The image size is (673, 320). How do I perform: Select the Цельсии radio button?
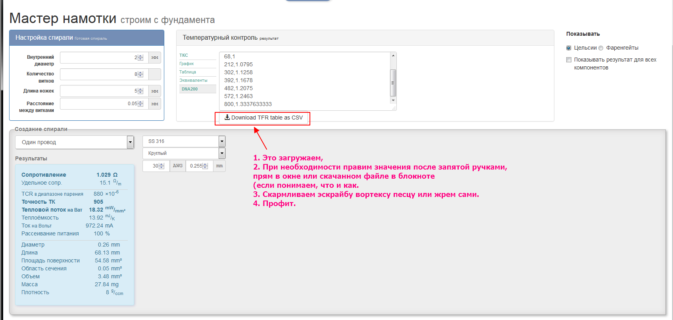pyautogui.click(x=569, y=48)
